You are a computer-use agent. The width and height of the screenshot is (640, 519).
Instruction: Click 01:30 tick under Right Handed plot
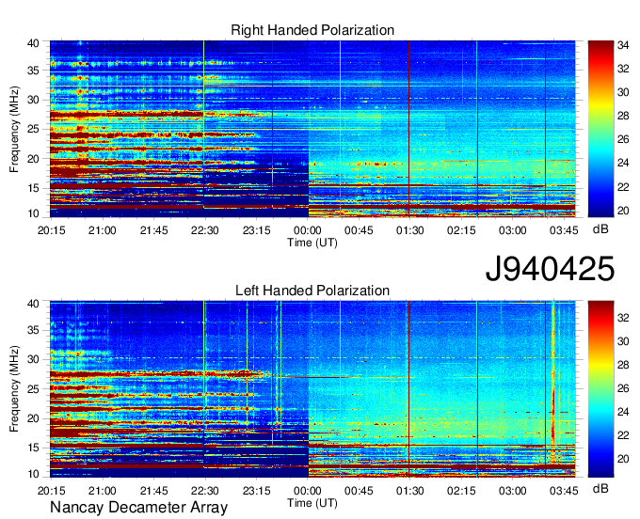pyautogui.click(x=409, y=230)
